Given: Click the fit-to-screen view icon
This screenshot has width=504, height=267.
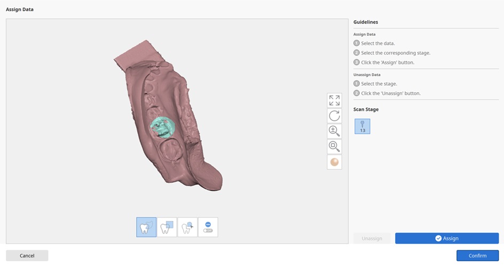Looking at the screenshot, I should pyautogui.click(x=334, y=100).
